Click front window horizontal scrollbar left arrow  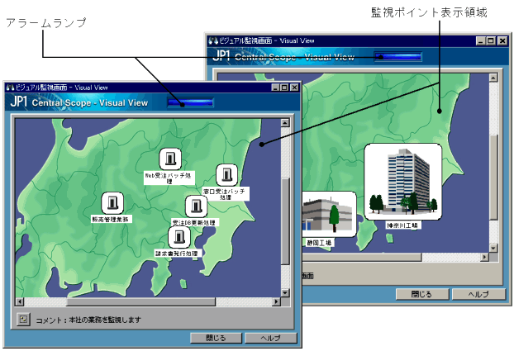(x=20, y=301)
